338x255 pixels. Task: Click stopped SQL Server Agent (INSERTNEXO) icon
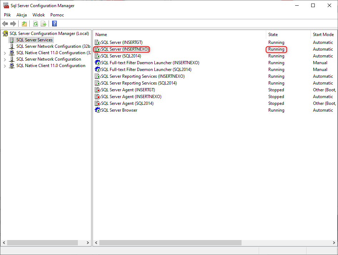tap(98, 97)
